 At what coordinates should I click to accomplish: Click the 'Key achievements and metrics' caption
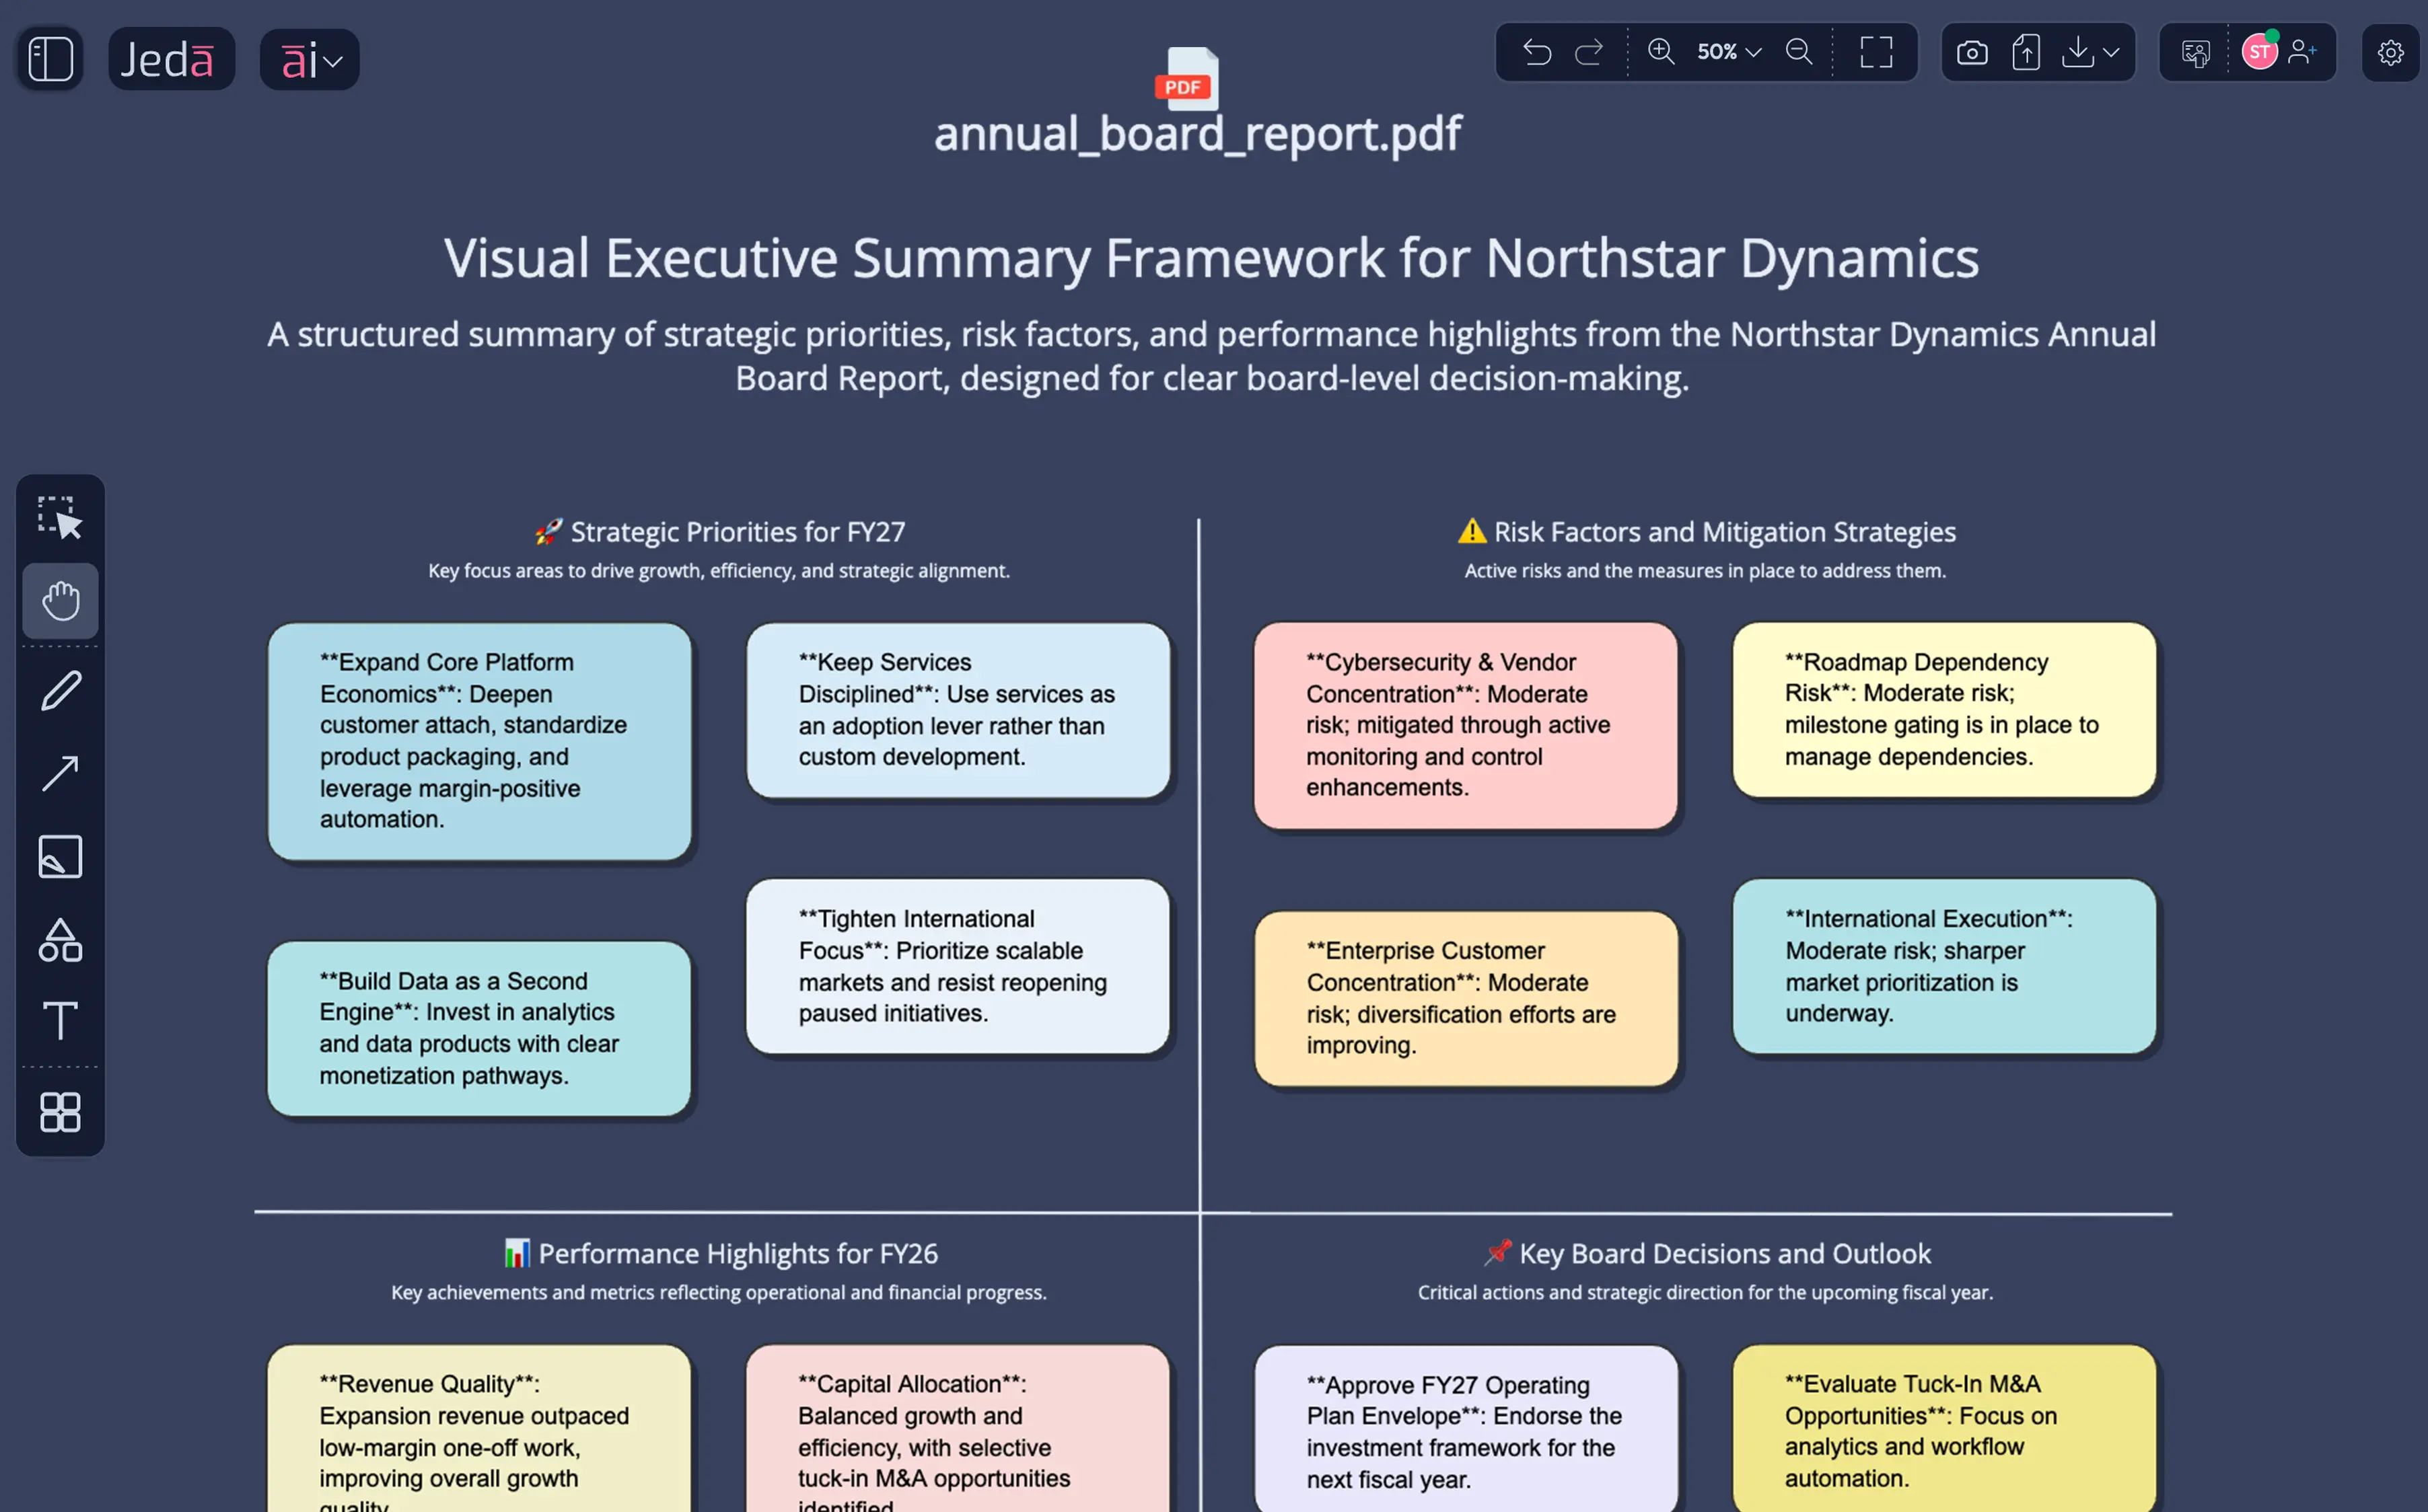(719, 1292)
